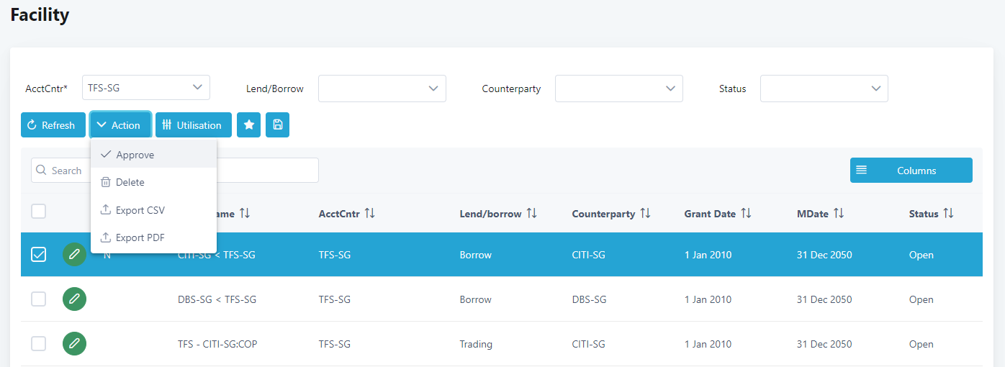Click edit pencil icon for CITI-SG < TFS-SG row

(74, 255)
